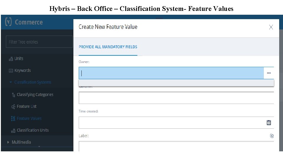The height and width of the screenshot is (159, 283).
Task: Expand the Multimedia tree node
Action: pyautogui.click(x=8, y=142)
